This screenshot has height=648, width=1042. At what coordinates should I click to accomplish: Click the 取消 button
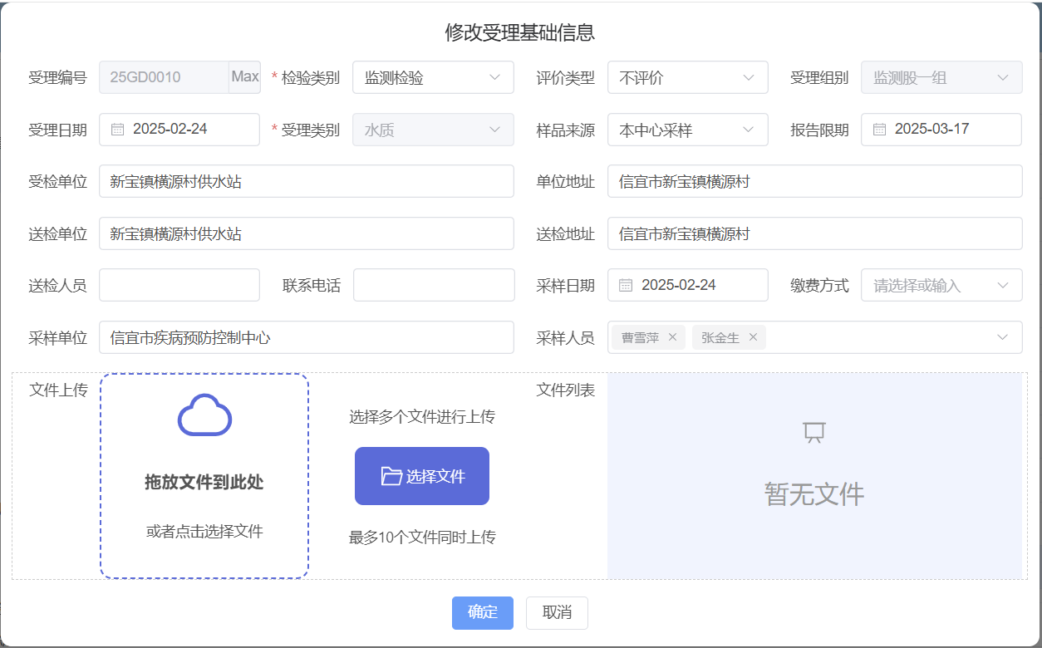tap(557, 613)
